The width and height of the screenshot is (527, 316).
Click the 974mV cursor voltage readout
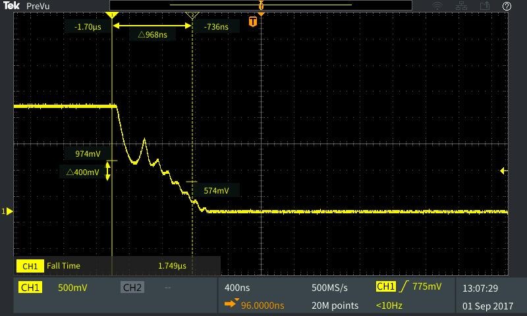point(88,154)
